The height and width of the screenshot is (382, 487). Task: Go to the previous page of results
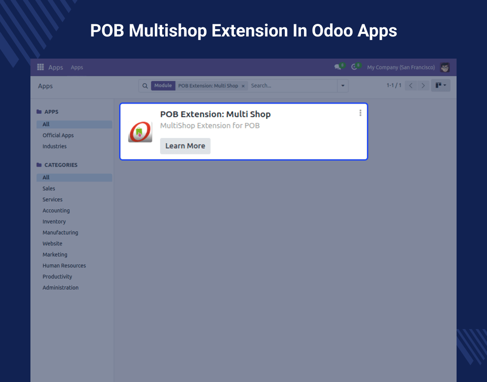pos(410,86)
